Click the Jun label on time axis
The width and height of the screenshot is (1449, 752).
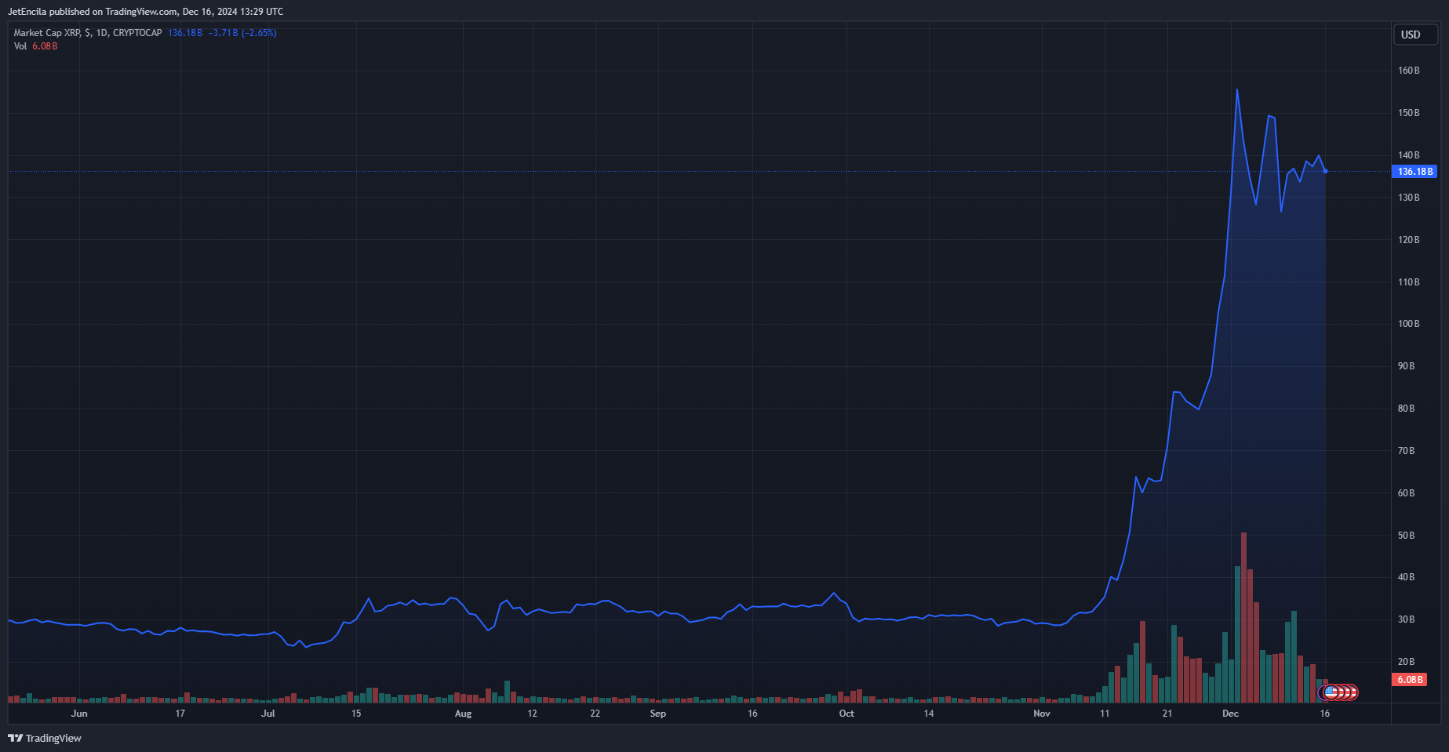[x=79, y=714]
